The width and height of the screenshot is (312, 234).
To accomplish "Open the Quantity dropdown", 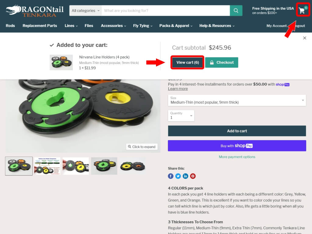I will click(x=181, y=115).
